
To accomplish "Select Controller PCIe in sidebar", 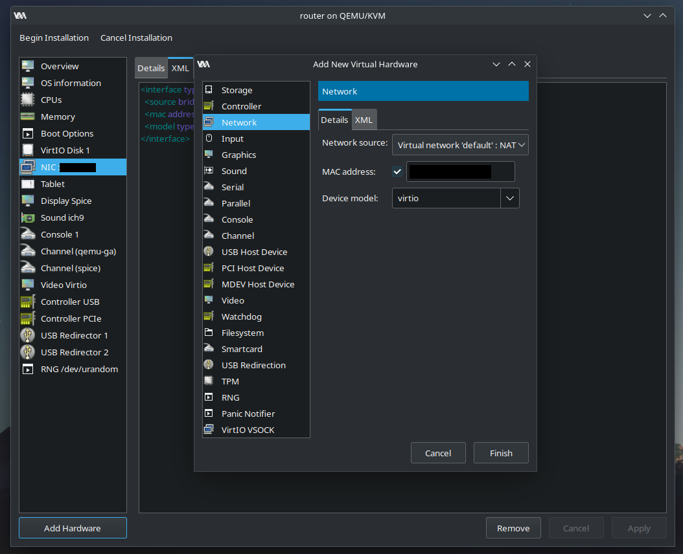I will [x=73, y=318].
